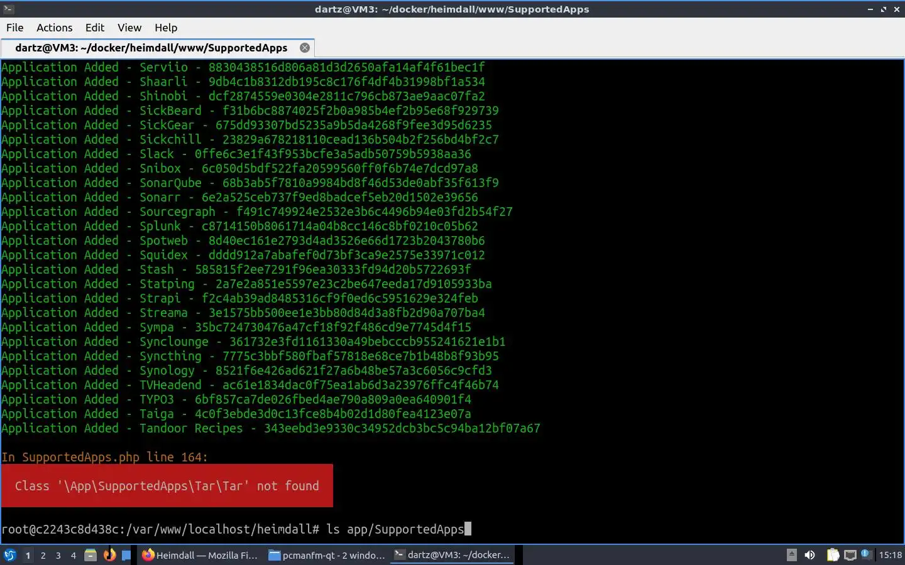Switch to workspace 3 in pager

tap(58, 555)
